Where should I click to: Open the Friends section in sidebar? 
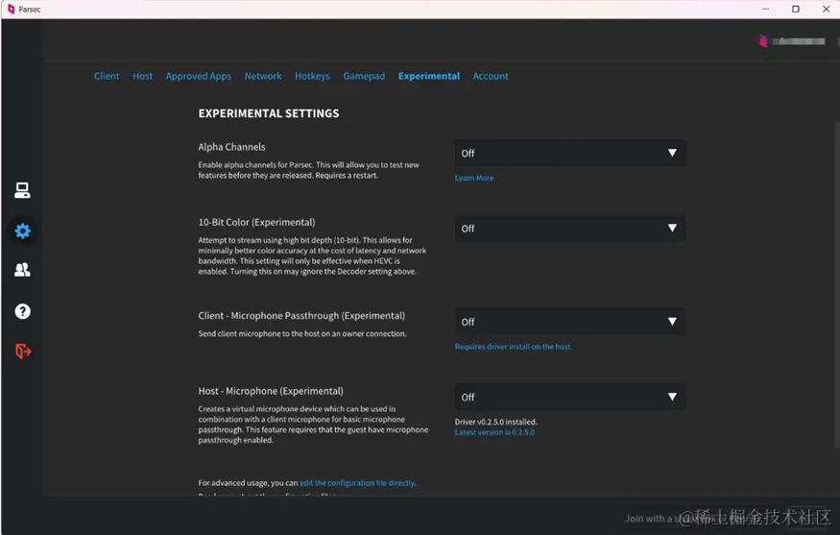(x=22, y=270)
